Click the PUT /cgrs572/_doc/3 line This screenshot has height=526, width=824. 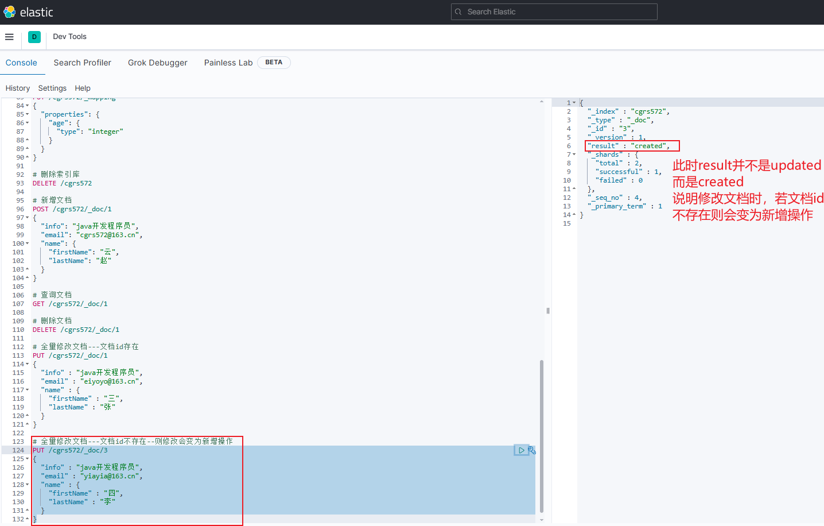(70, 450)
